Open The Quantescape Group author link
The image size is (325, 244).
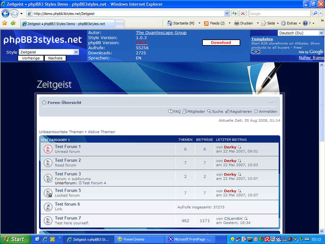tap(161, 33)
